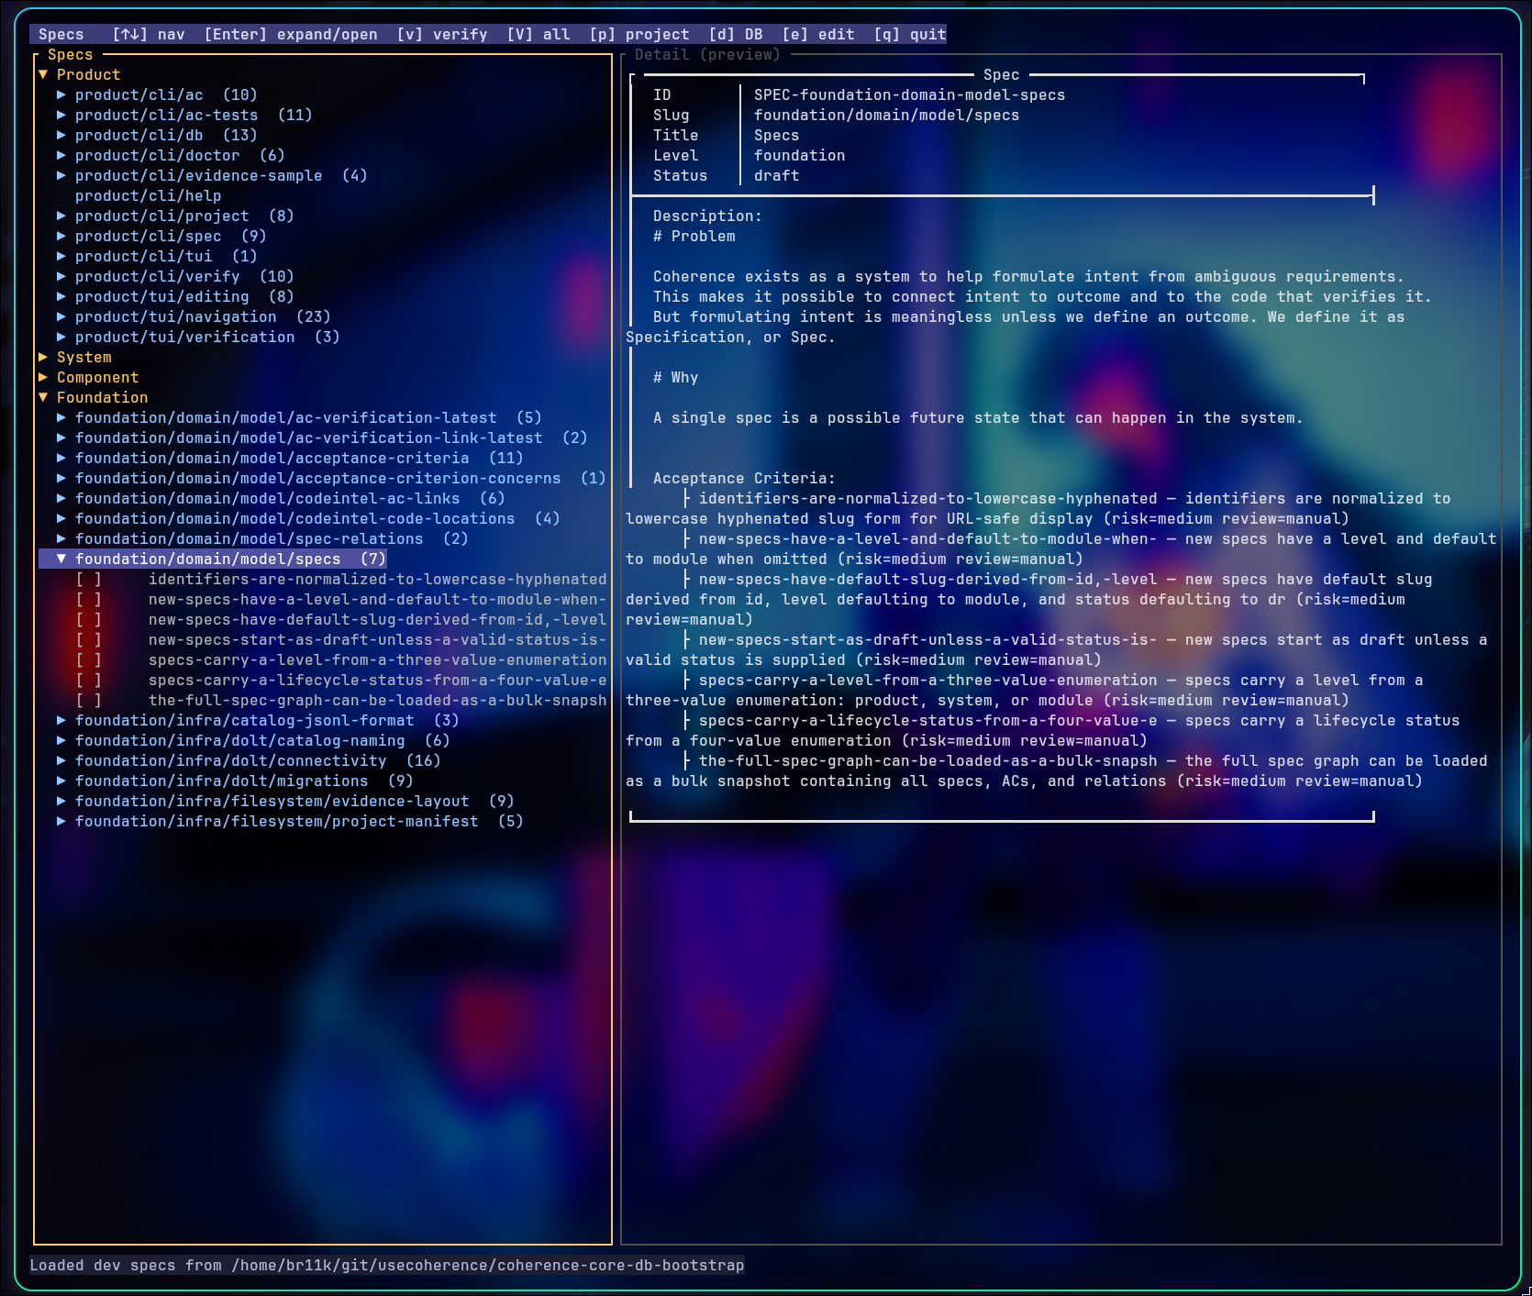
Task: Click the Level value 'foundation' in detail
Action: (800, 155)
